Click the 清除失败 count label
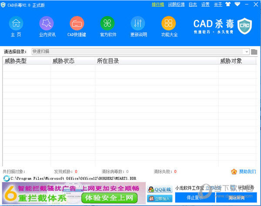 pyautogui.click(x=165, y=172)
